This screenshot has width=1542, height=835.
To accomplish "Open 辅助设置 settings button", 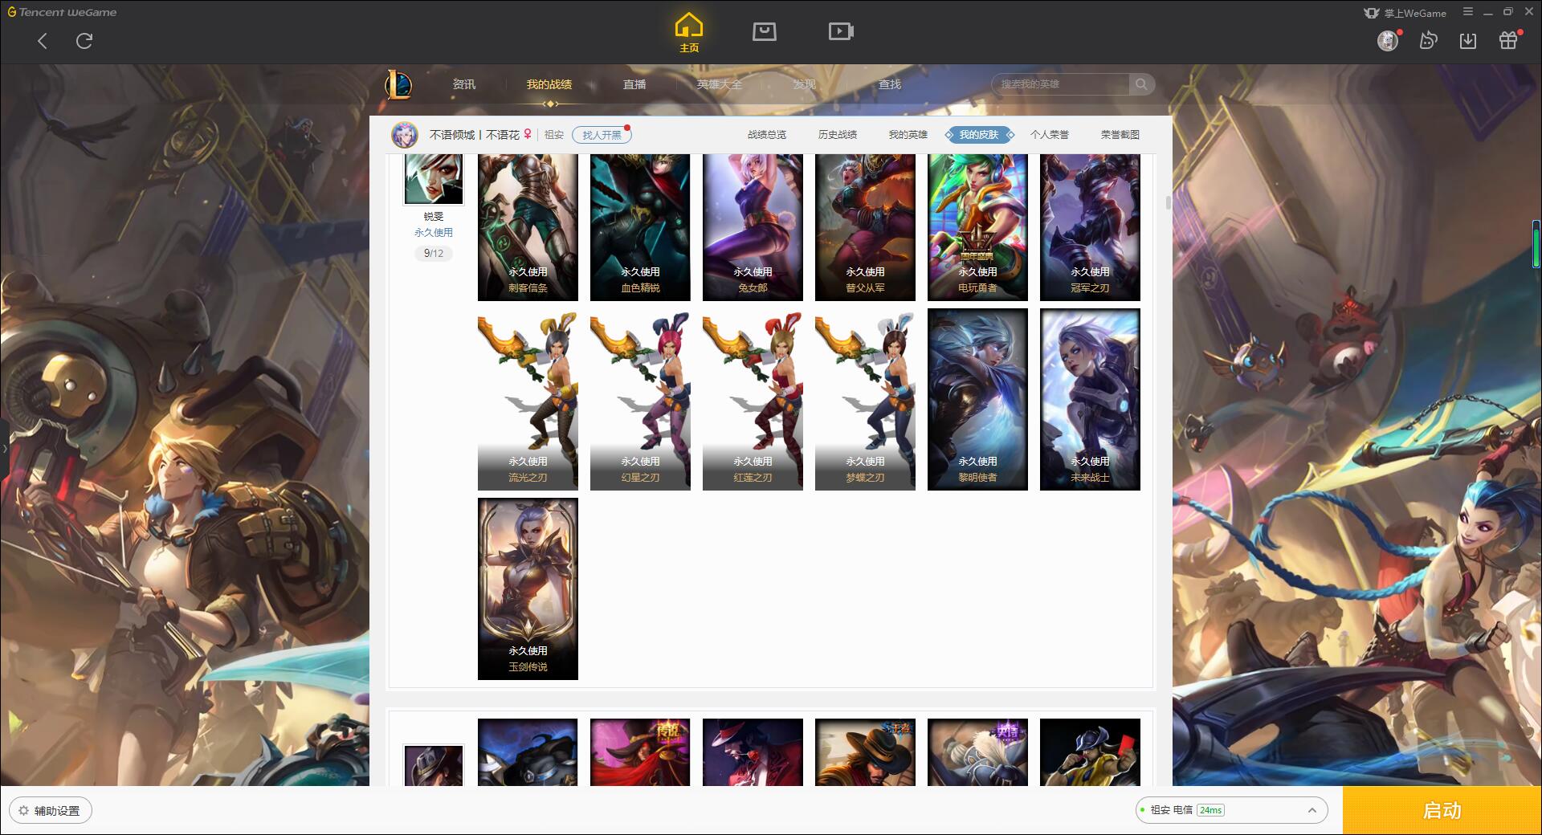I will (51, 811).
